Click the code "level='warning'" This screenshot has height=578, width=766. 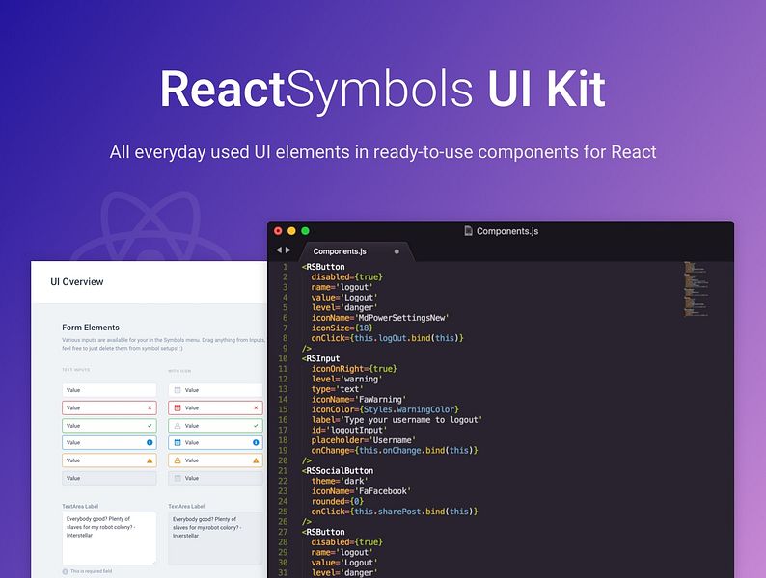click(x=347, y=379)
